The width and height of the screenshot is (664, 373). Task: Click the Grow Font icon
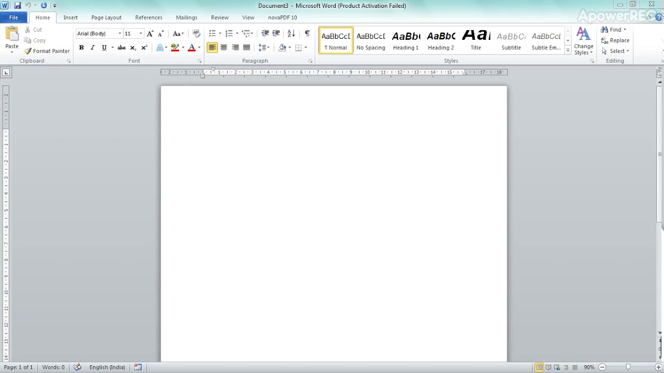tap(150, 34)
